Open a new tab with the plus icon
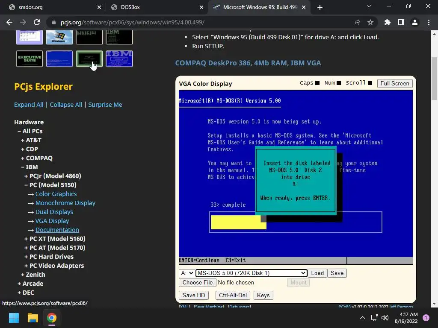This screenshot has width=438, height=328. click(320, 7)
